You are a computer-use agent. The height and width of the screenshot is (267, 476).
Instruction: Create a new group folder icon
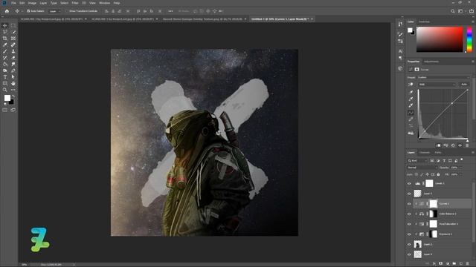click(454, 264)
